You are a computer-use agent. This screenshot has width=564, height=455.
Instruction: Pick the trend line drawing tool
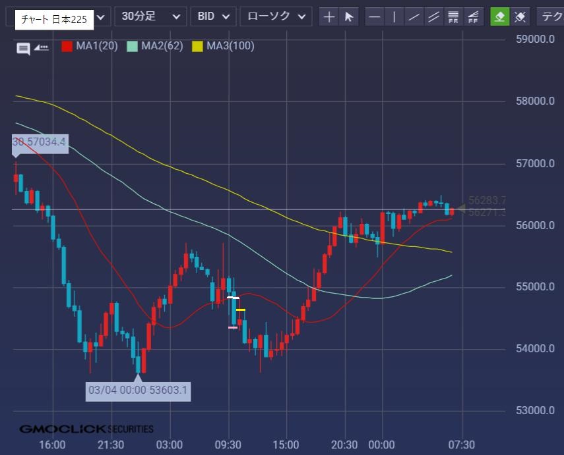[414, 16]
